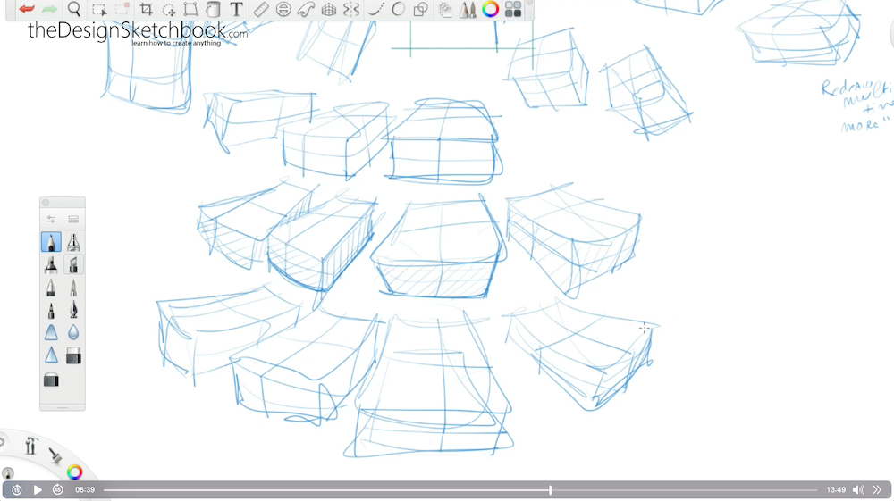The image size is (894, 501).
Task: Select the rectangular Selection tool
Action: (99, 10)
